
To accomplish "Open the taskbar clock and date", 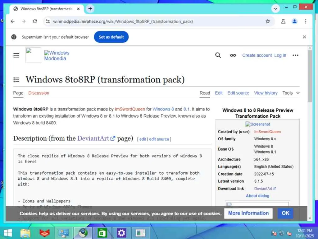I will 305,233.
